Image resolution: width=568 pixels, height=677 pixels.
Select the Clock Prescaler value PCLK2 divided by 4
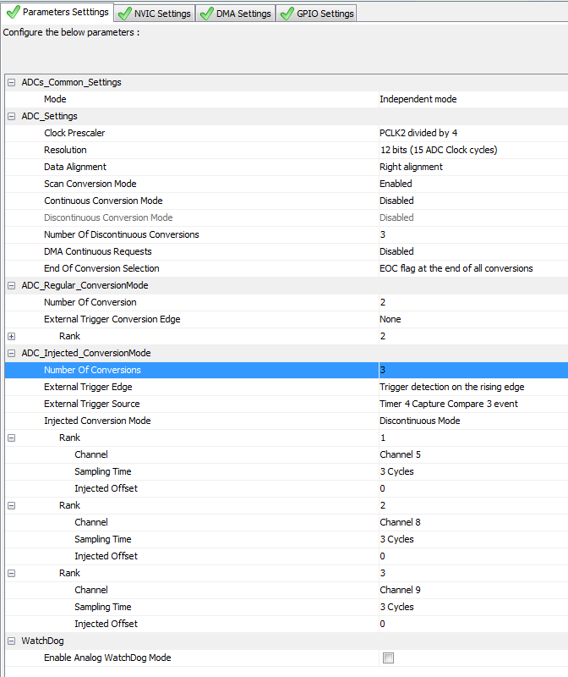418,133
